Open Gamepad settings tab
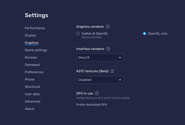This screenshot has width=185, height=125. pos(32,65)
